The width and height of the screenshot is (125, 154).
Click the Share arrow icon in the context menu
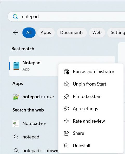coord(66,133)
